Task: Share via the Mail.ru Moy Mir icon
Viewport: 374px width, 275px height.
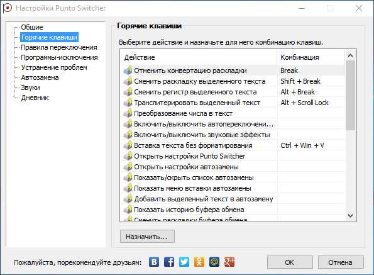Action: click(214, 262)
